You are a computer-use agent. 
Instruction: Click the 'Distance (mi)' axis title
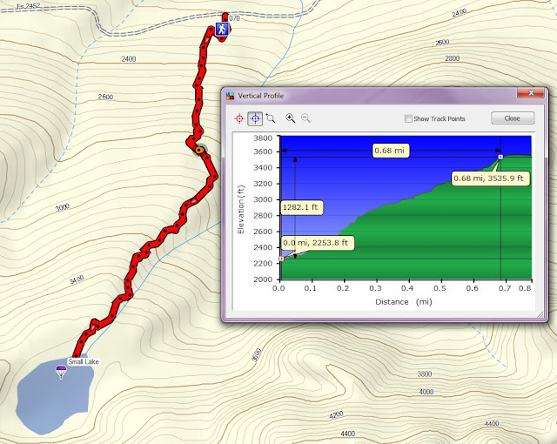click(404, 302)
